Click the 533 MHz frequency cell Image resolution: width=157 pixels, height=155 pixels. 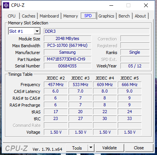point(80,85)
